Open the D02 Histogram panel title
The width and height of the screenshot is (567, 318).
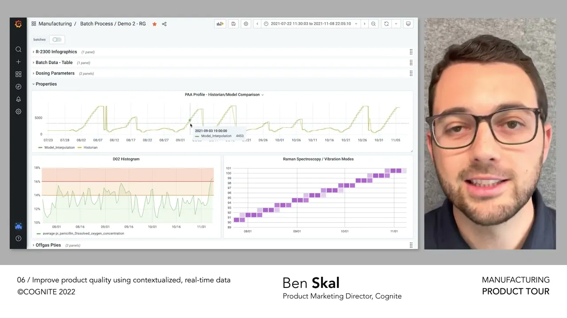coord(126,159)
